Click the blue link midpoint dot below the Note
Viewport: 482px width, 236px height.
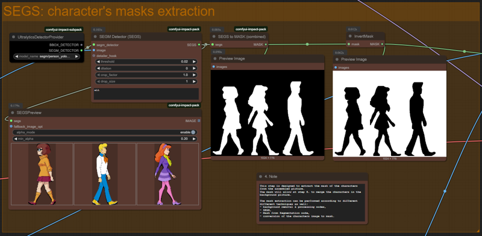click(445, 191)
